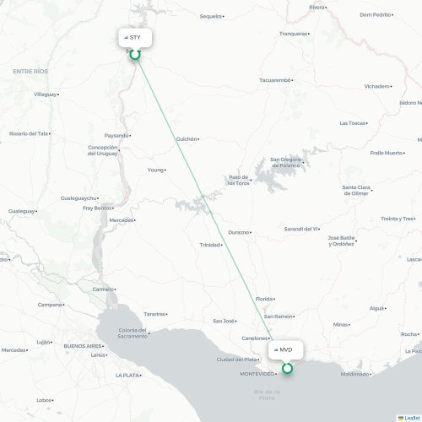Click the Montevideo city dot
Viewport: 422px width, 422px height.
(x=276, y=374)
